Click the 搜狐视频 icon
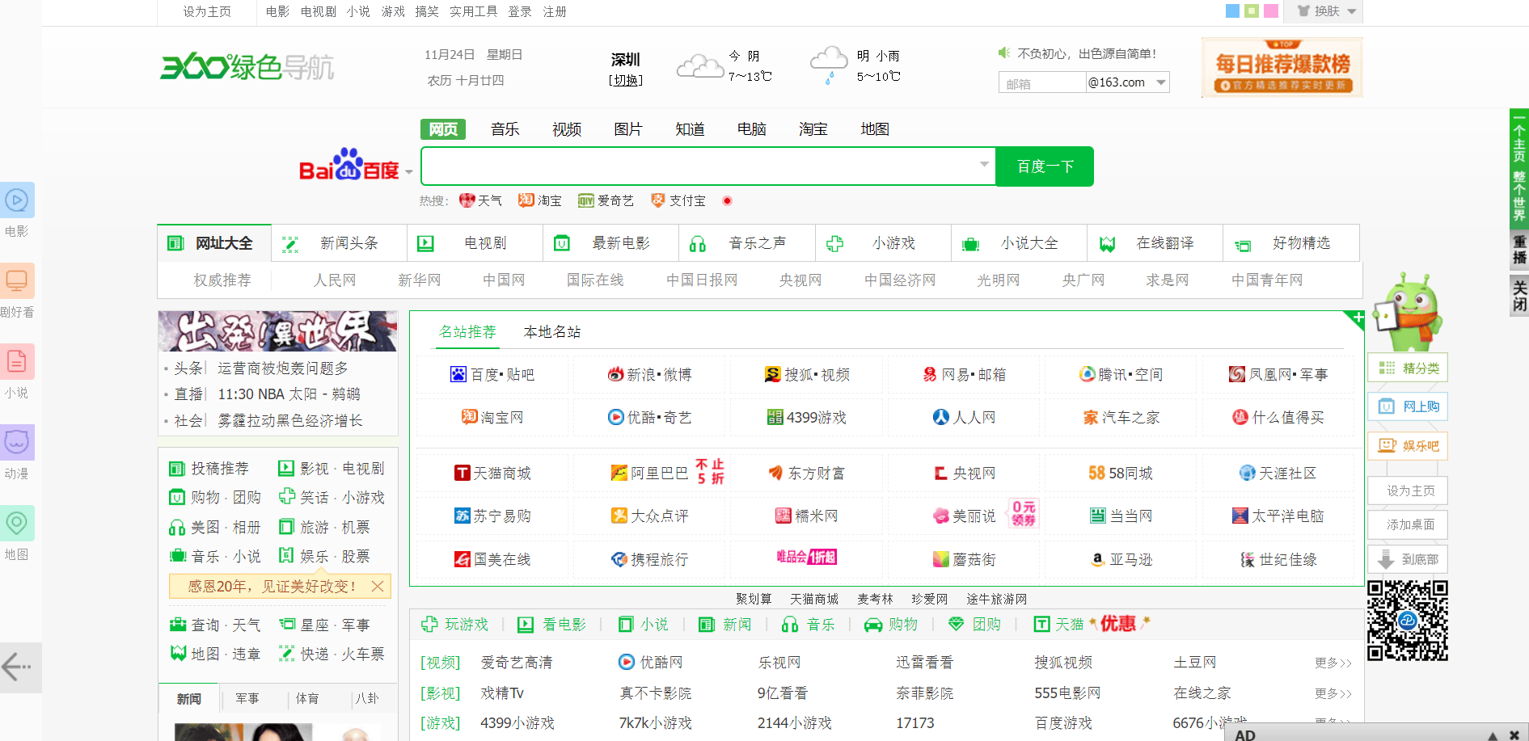The height and width of the screenshot is (741, 1529). click(x=773, y=374)
